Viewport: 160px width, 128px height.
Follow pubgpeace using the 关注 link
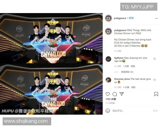pos(131,18)
